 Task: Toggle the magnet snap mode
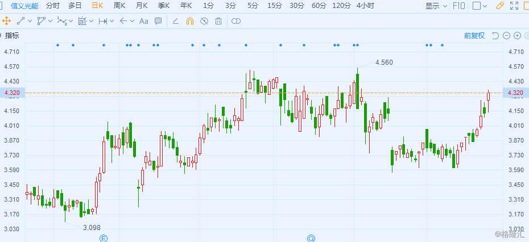(x=190, y=21)
